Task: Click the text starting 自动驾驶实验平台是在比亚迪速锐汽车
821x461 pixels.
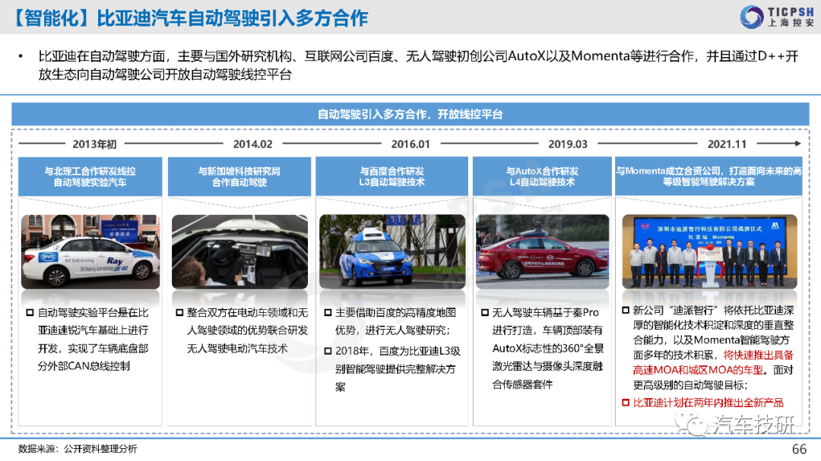Action: click(93, 339)
